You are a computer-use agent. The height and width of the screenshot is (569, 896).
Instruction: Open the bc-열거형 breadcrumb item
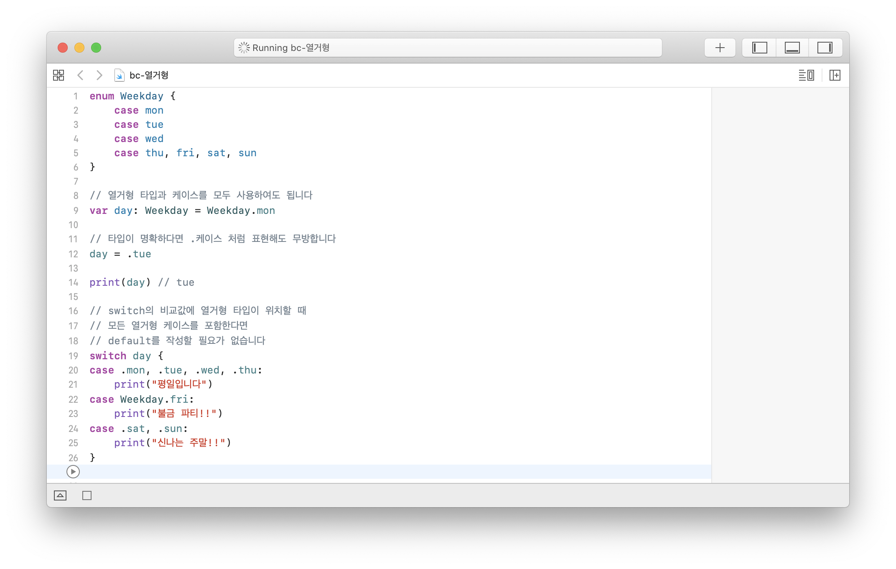149,75
